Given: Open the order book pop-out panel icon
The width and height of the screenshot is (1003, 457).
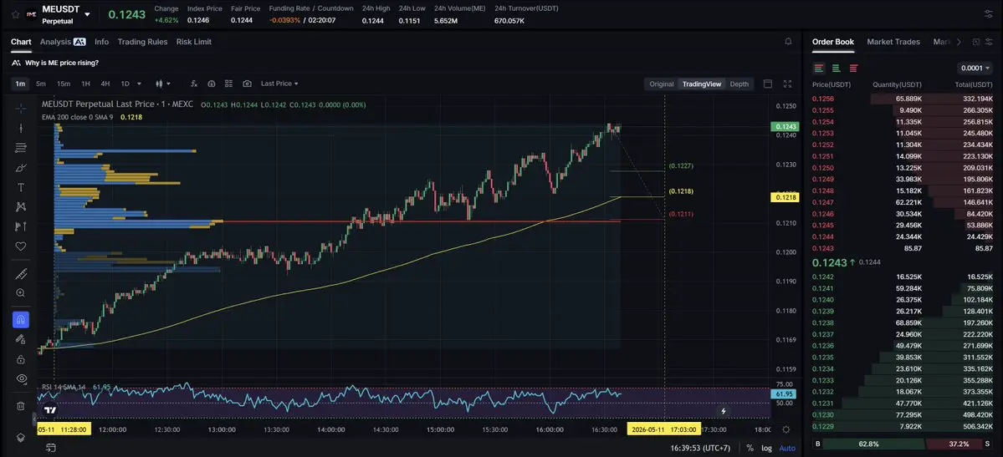Looking at the screenshot, I should [975, 42].
